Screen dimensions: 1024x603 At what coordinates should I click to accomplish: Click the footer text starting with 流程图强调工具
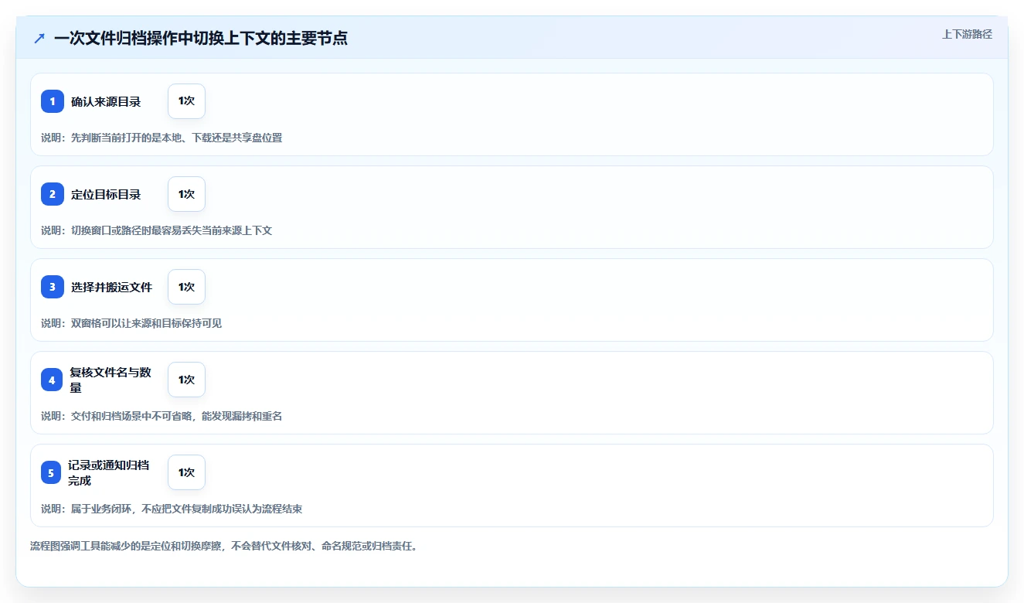point(224,546)
